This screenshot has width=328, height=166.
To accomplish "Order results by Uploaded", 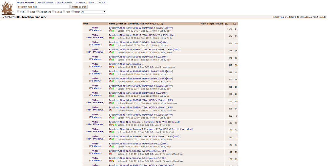I will 133,24.
